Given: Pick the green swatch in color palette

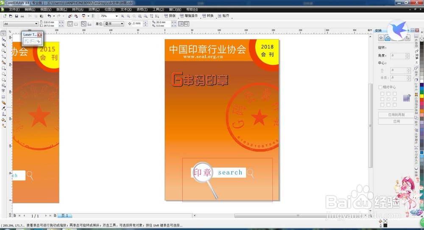Looking at the screenshot, I should click(422, 92).
